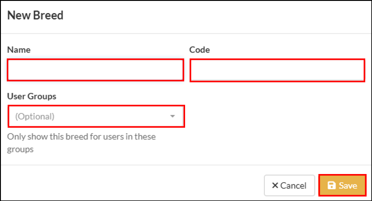
Task: Click the New Breed dialog title
Action: coord(35,15)
